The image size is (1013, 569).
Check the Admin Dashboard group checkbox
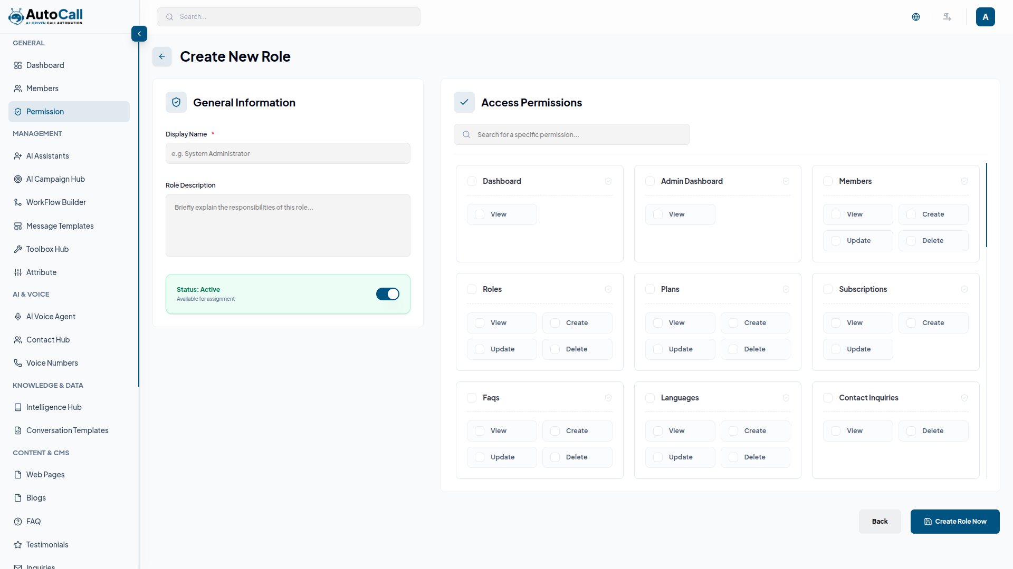click(x=650, y=181)
